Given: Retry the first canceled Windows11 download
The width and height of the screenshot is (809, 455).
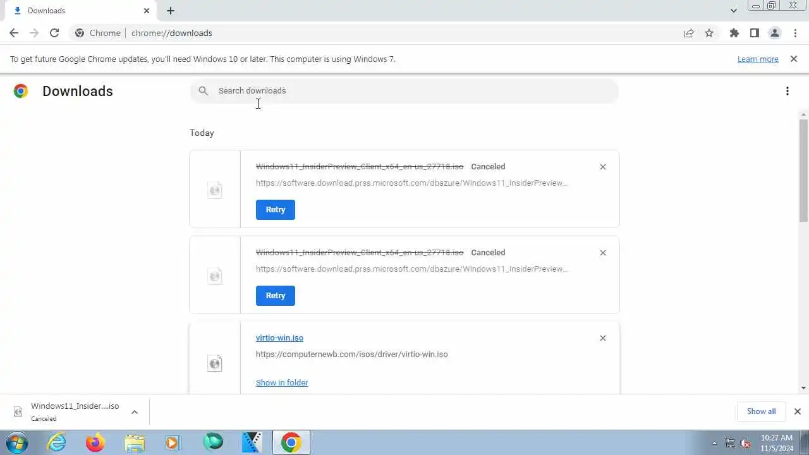Looking at the screenshot, I should [276, 210].
